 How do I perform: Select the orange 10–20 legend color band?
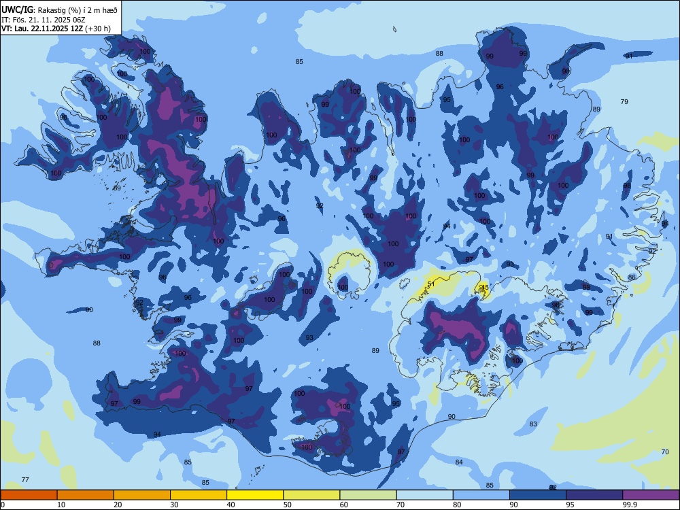click(86, 495)
